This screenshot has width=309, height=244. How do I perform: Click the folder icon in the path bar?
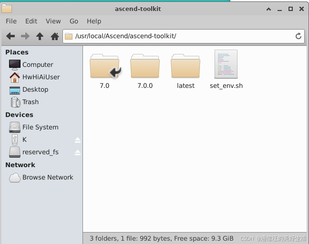click(69, 36)
